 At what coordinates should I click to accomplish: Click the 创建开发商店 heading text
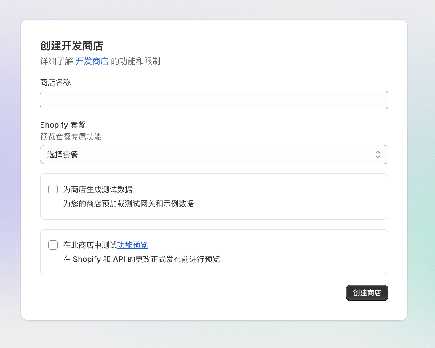point(72,46)
